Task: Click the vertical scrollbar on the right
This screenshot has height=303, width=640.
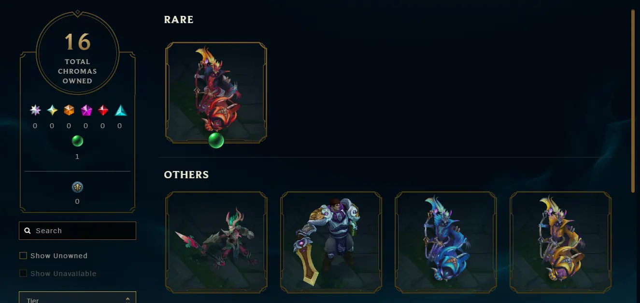Action: click(633, 101)
